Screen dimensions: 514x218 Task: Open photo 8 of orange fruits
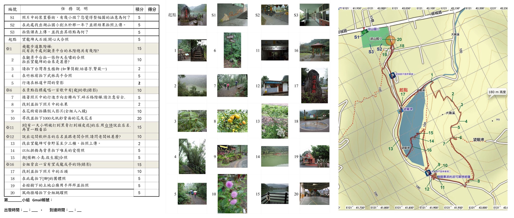(232, 121)
